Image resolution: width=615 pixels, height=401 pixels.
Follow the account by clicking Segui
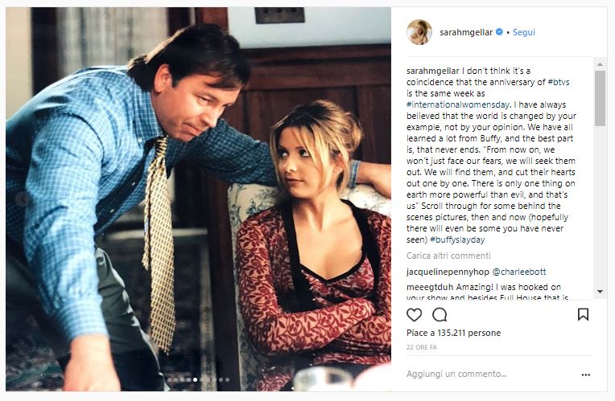523,32
